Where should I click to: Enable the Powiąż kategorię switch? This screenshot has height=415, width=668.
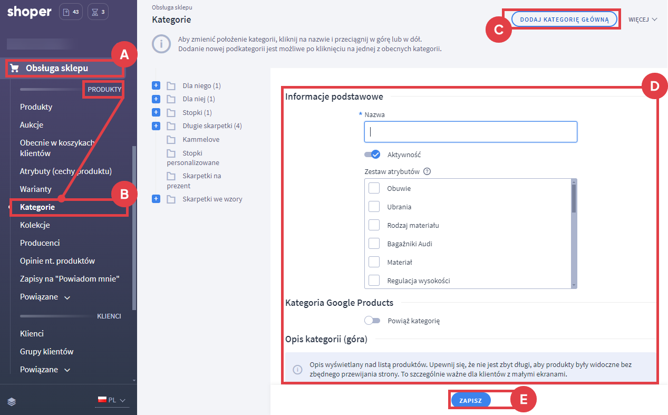(372, 321)
